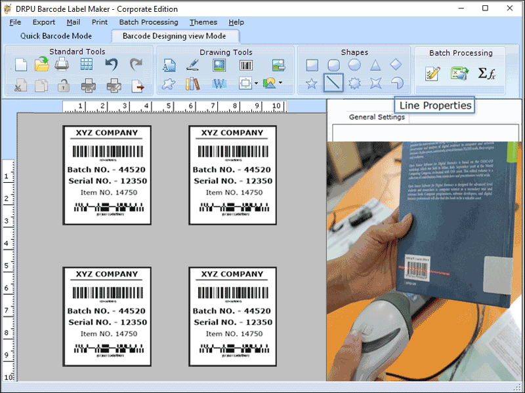Screen dimensions: 525x393
Task: Switch to Quick Barcode Mode
Action: pyautogui.click(x=56, y=36)
